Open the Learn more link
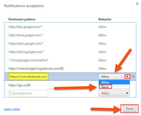The image size is (142, 116). (12, 109)
